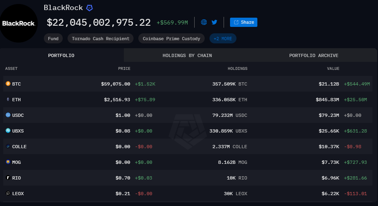Click UBXS price $0.08
This screenshot has width=378, height=206.
pos(123,131)
